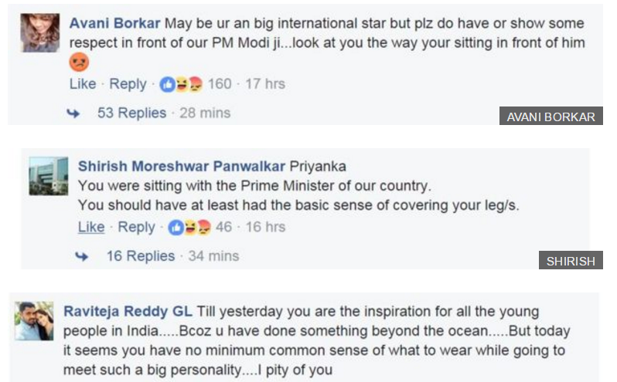Open the 160 reactions count

(x=220, y=83)
